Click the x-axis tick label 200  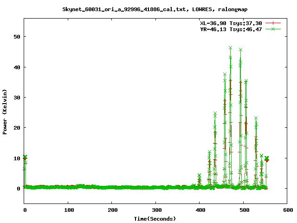pos(113,210)
